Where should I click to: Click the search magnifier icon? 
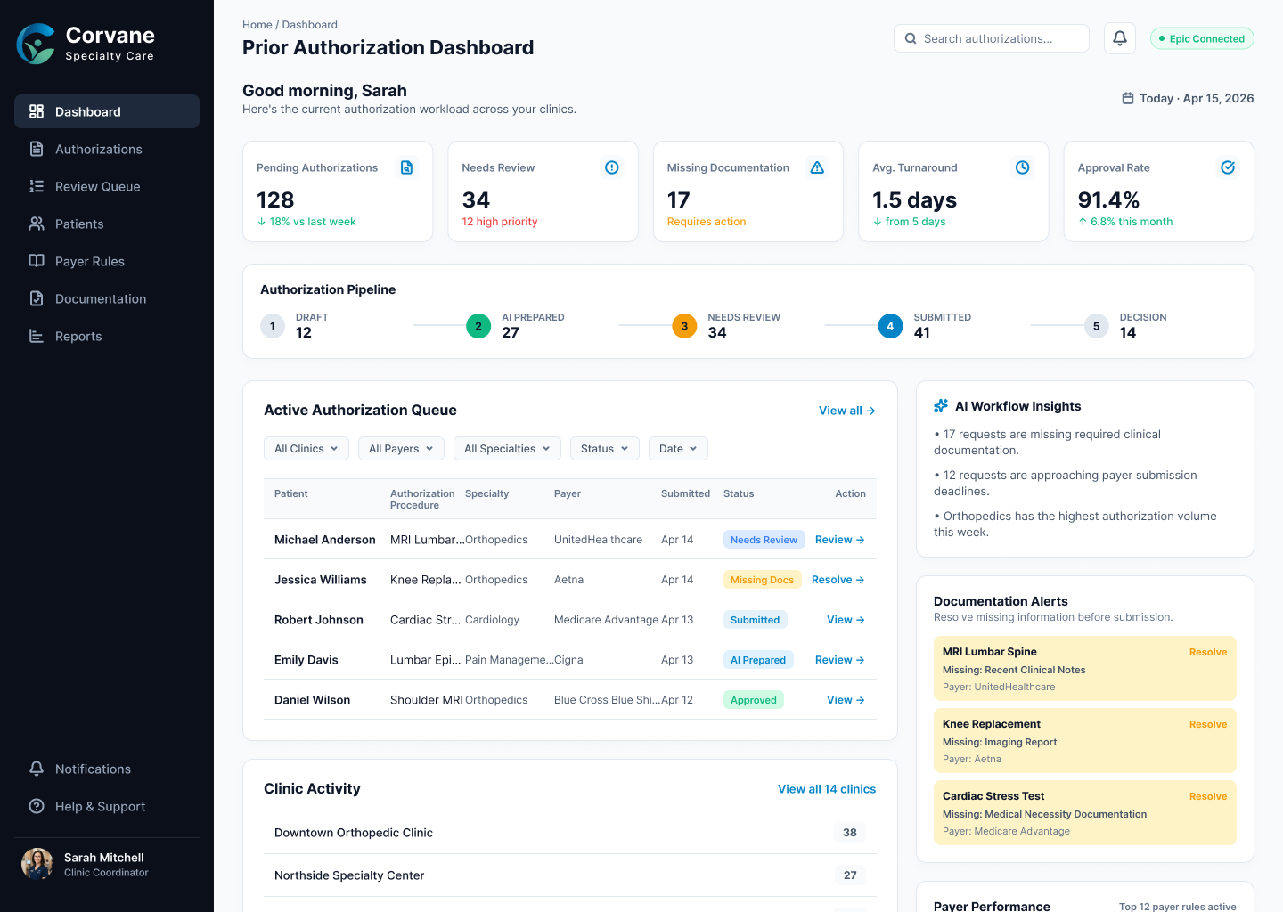click(x=911, y=38)
